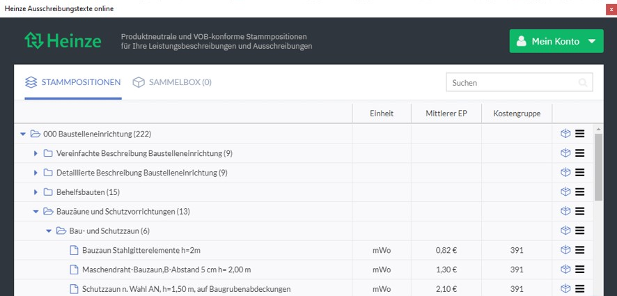Click the search magnifier icon
Image resolution: width=617 pixels, height=296 pixels.
(583, 83)
